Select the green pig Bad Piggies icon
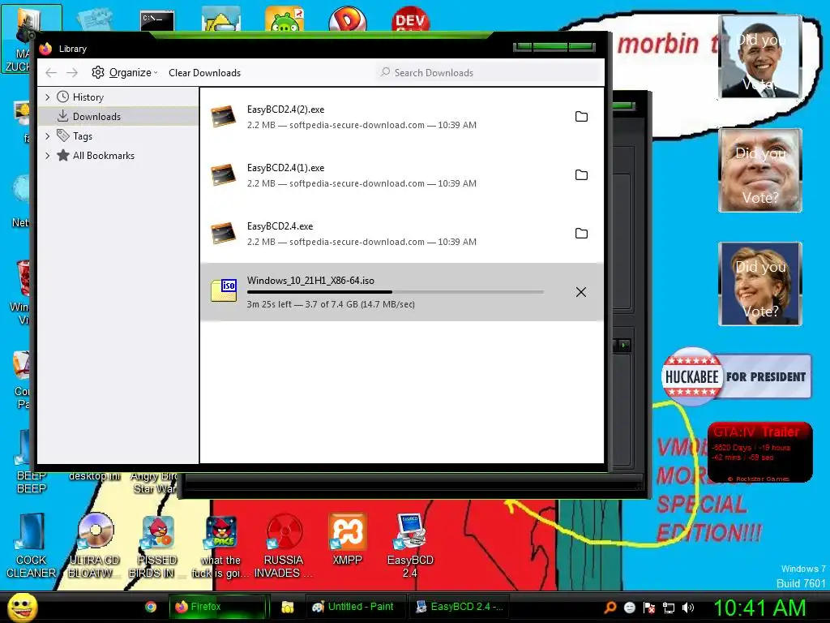Viewport: 830px width, 623px height. tap(285, 19)
